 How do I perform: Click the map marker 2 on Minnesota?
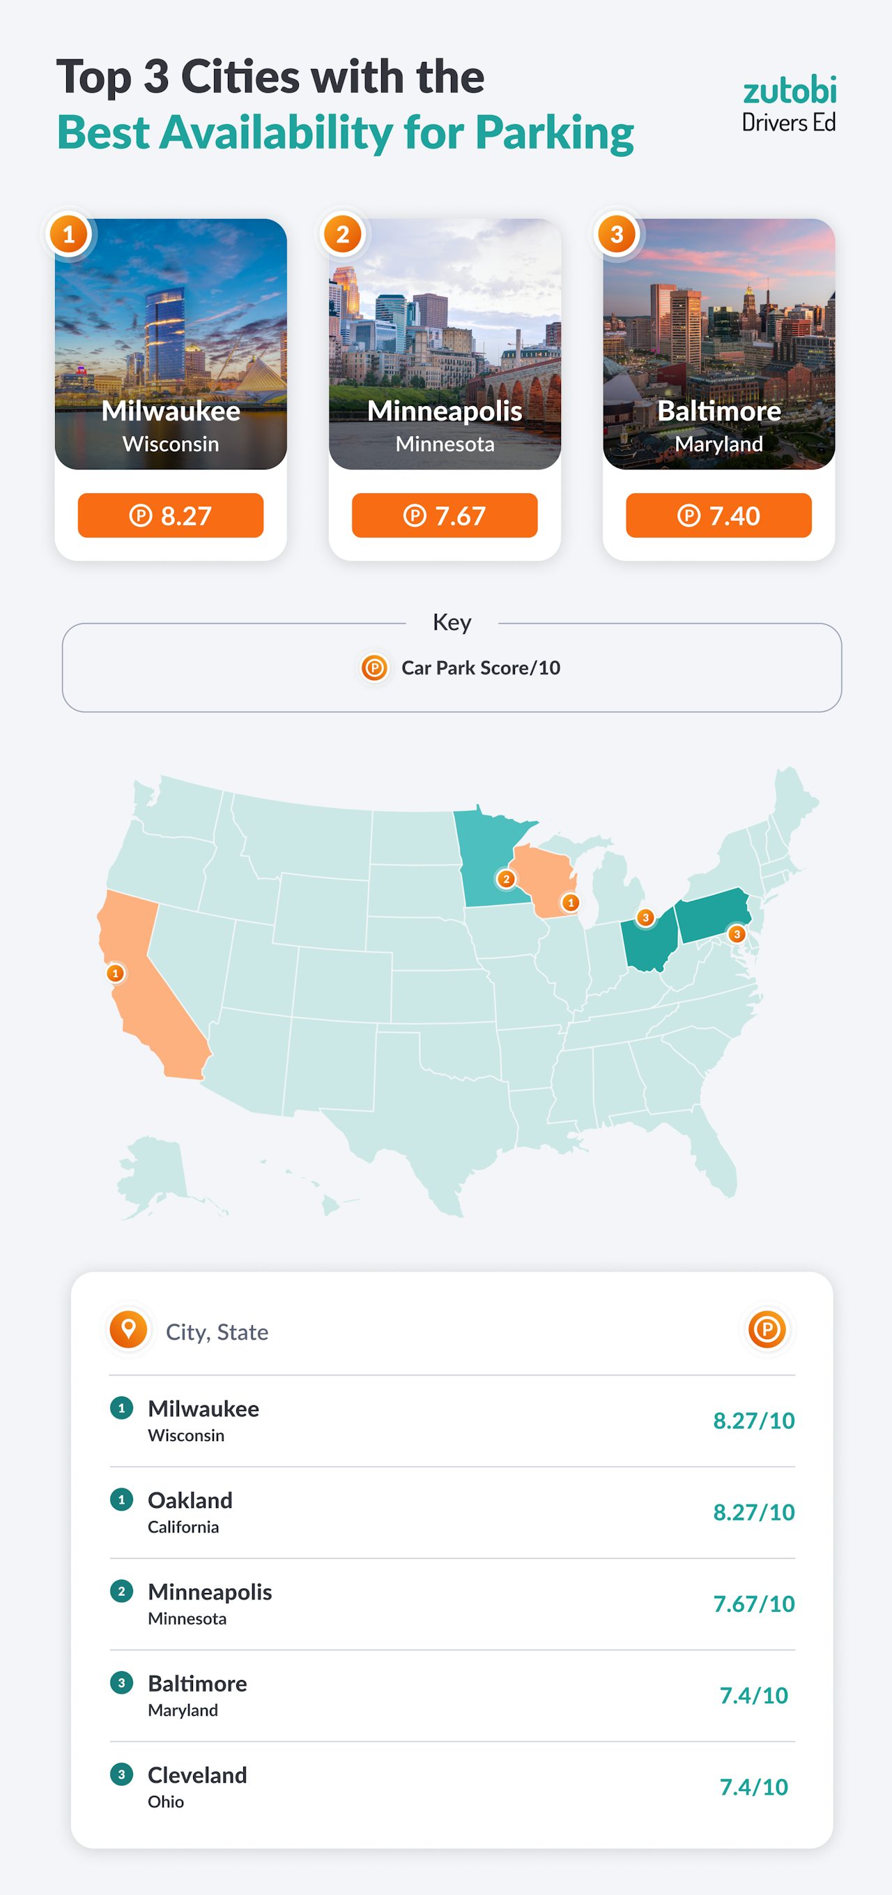pos(505,879)
